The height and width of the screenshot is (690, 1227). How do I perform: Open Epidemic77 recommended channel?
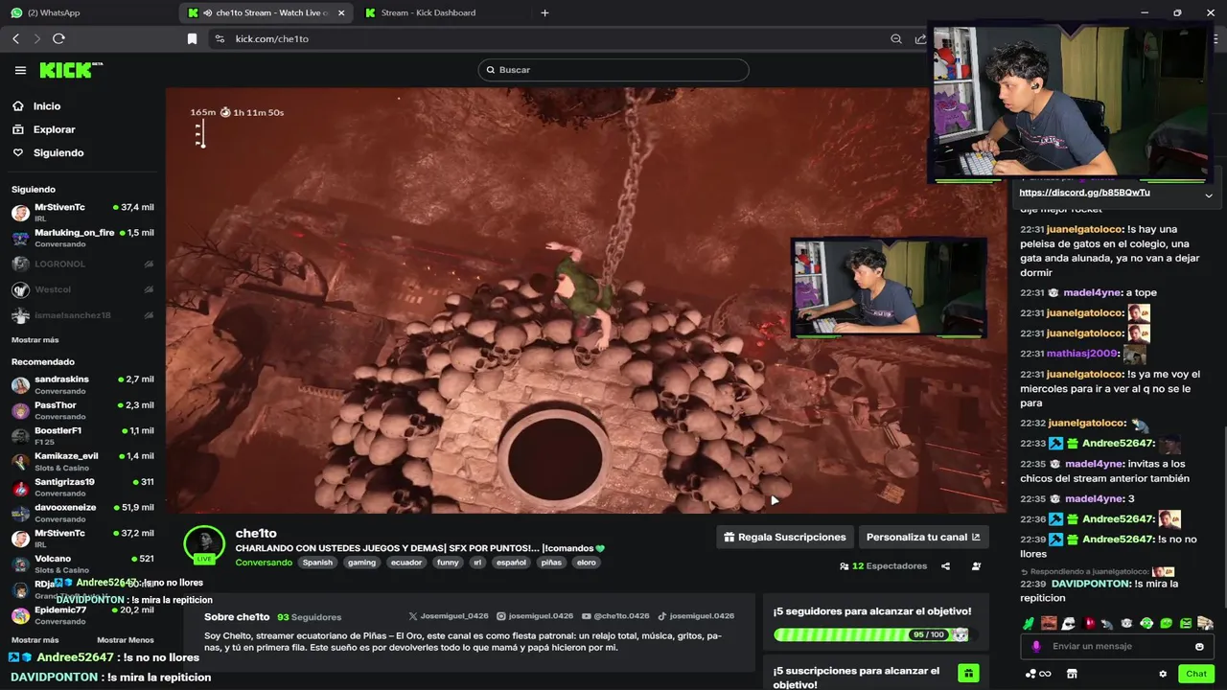point(81,614)
